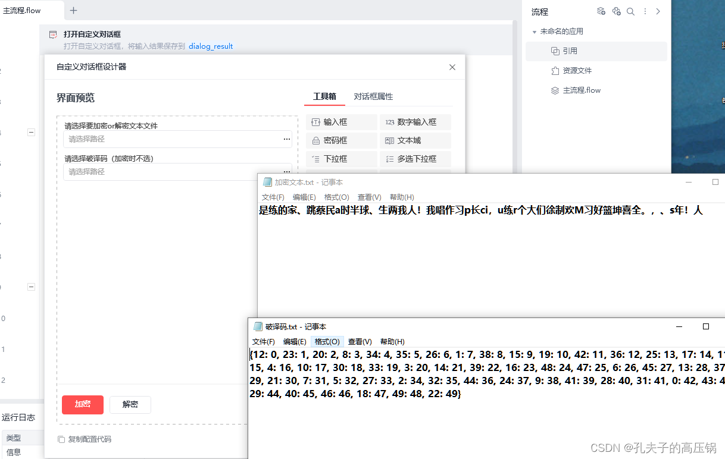
Task: Browse for the 破译码 file with the ... button
Action: click(x=287, y=172)
